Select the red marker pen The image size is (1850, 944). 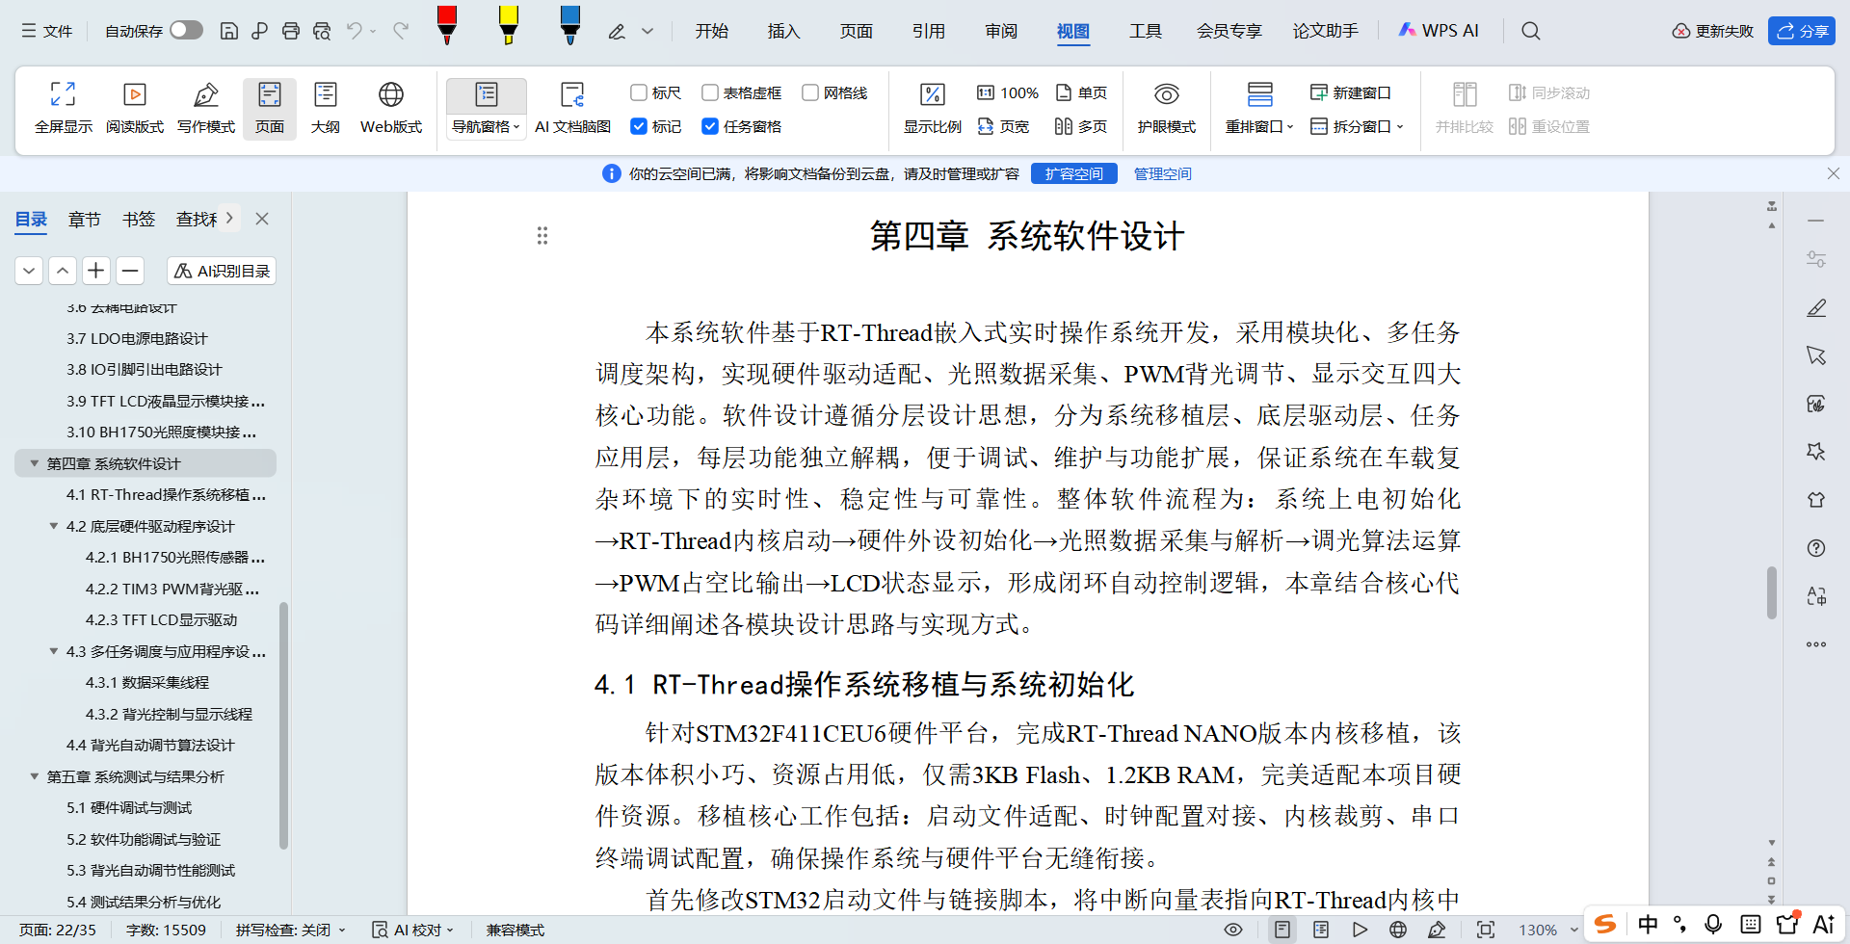coord(447,25)
